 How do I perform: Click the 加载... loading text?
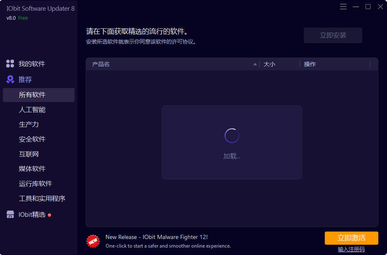pyautogui.click(x=232, y=156)
